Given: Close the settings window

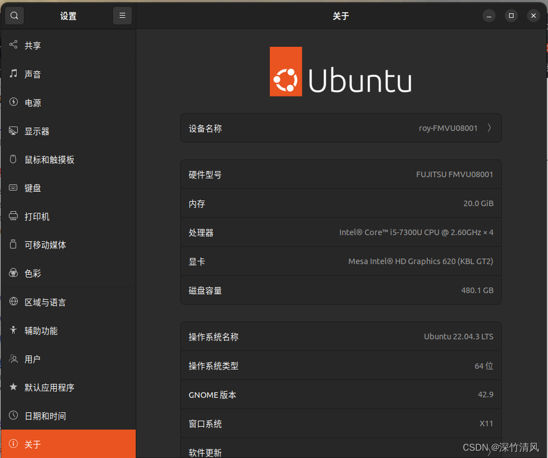Looking at the screenshot, I should (x=534, y=16).
